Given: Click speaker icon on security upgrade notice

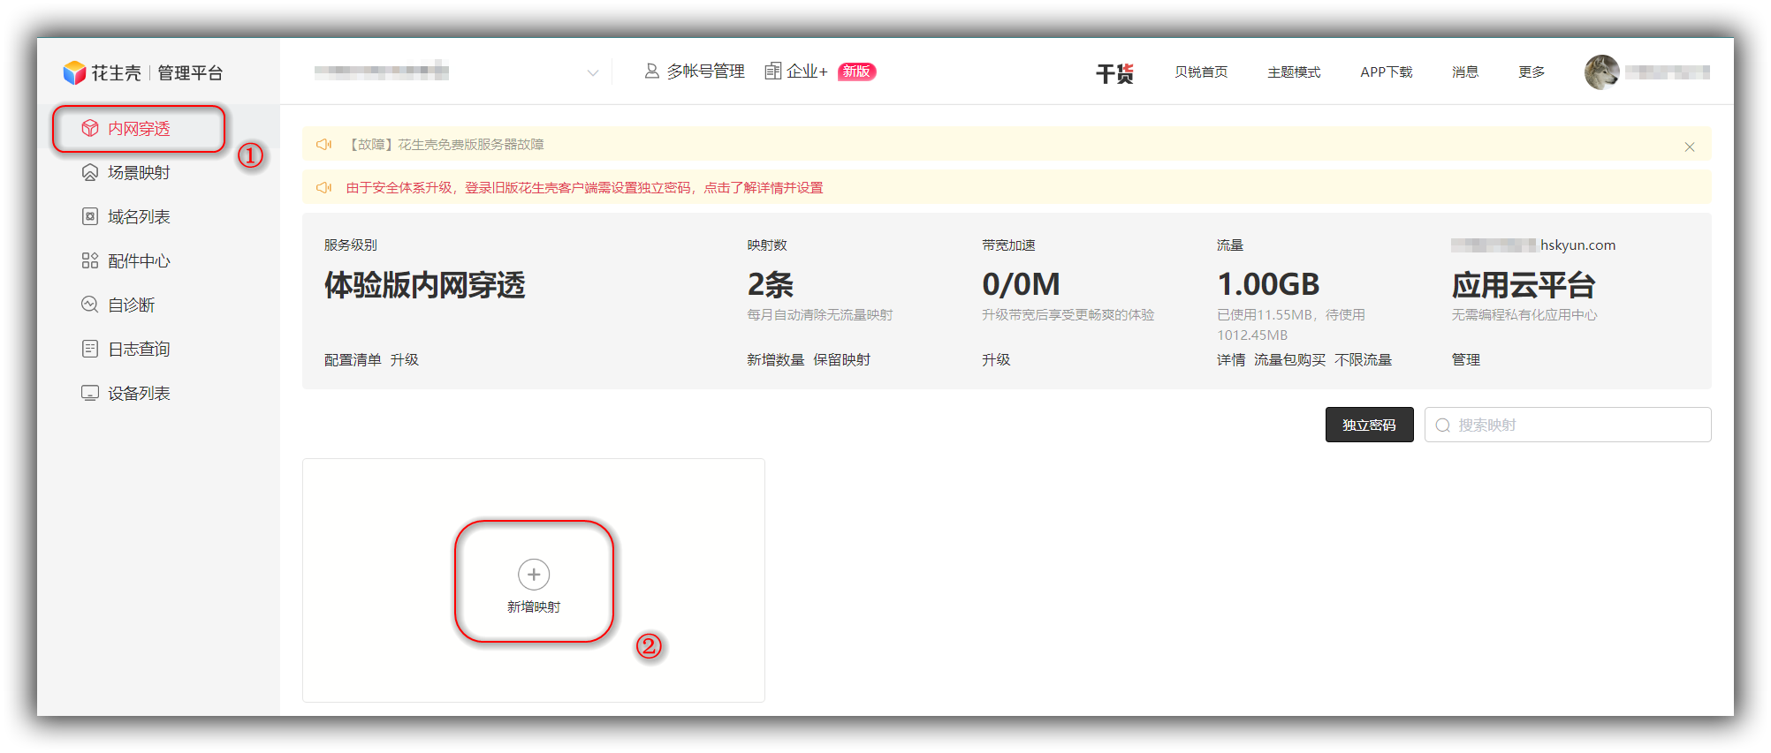Looking at the screenshot, I should click(324, 187).
